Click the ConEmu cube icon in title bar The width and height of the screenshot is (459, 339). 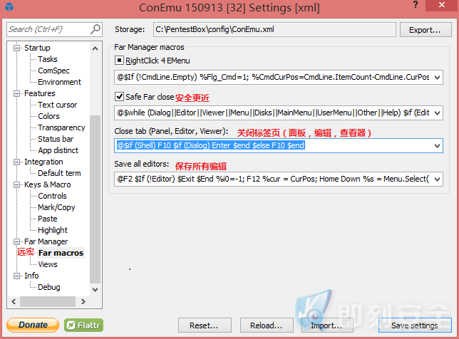[x=9, y=6]
